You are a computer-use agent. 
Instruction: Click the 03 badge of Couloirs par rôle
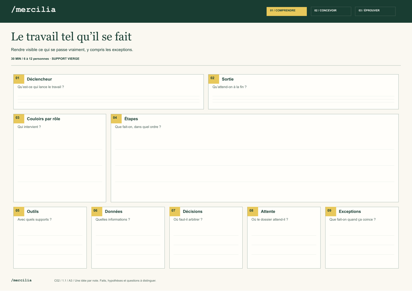[19, 119]
